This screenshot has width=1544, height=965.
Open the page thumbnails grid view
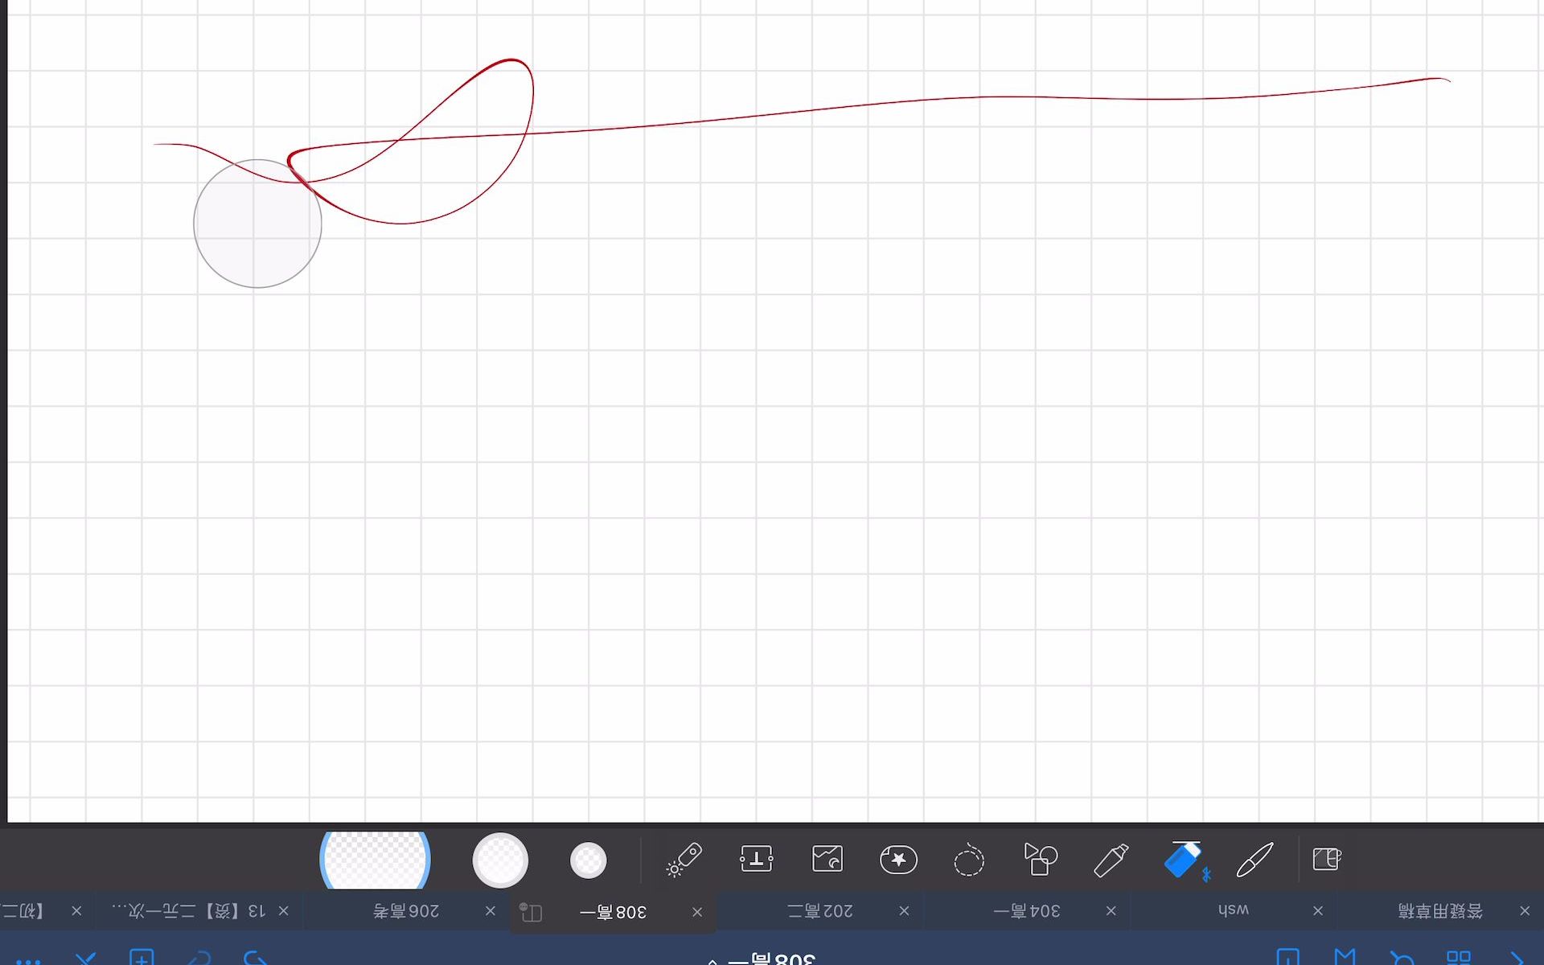1458,958
